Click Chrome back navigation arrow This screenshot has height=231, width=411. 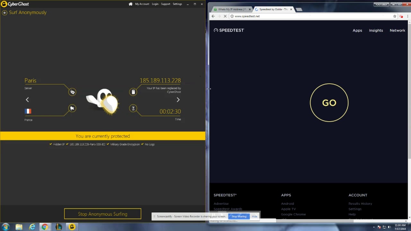tap(213, 16)
